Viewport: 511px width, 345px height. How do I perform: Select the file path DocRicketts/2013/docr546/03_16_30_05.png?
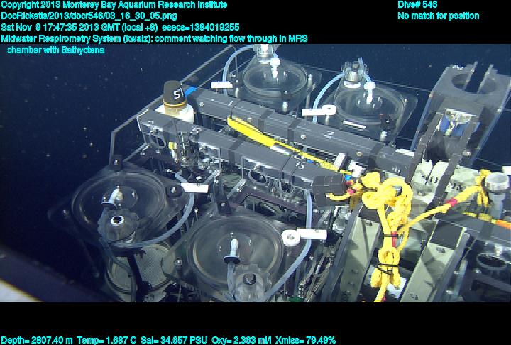(89, 16)
